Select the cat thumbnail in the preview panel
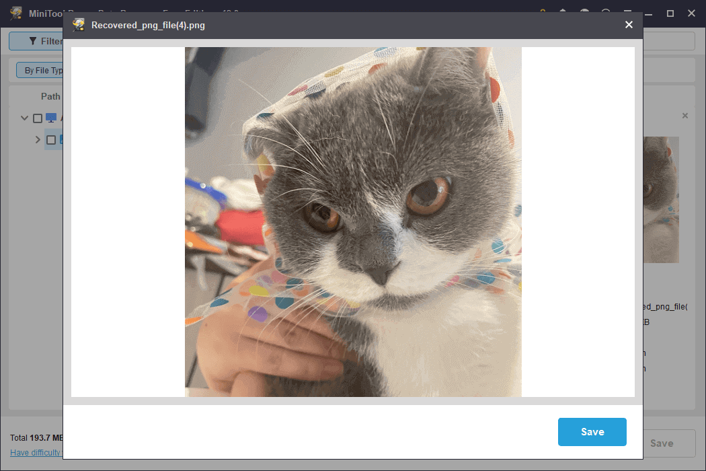Image resolution: width=706 pixels, height=471 pixels. (x=662, y=199)
